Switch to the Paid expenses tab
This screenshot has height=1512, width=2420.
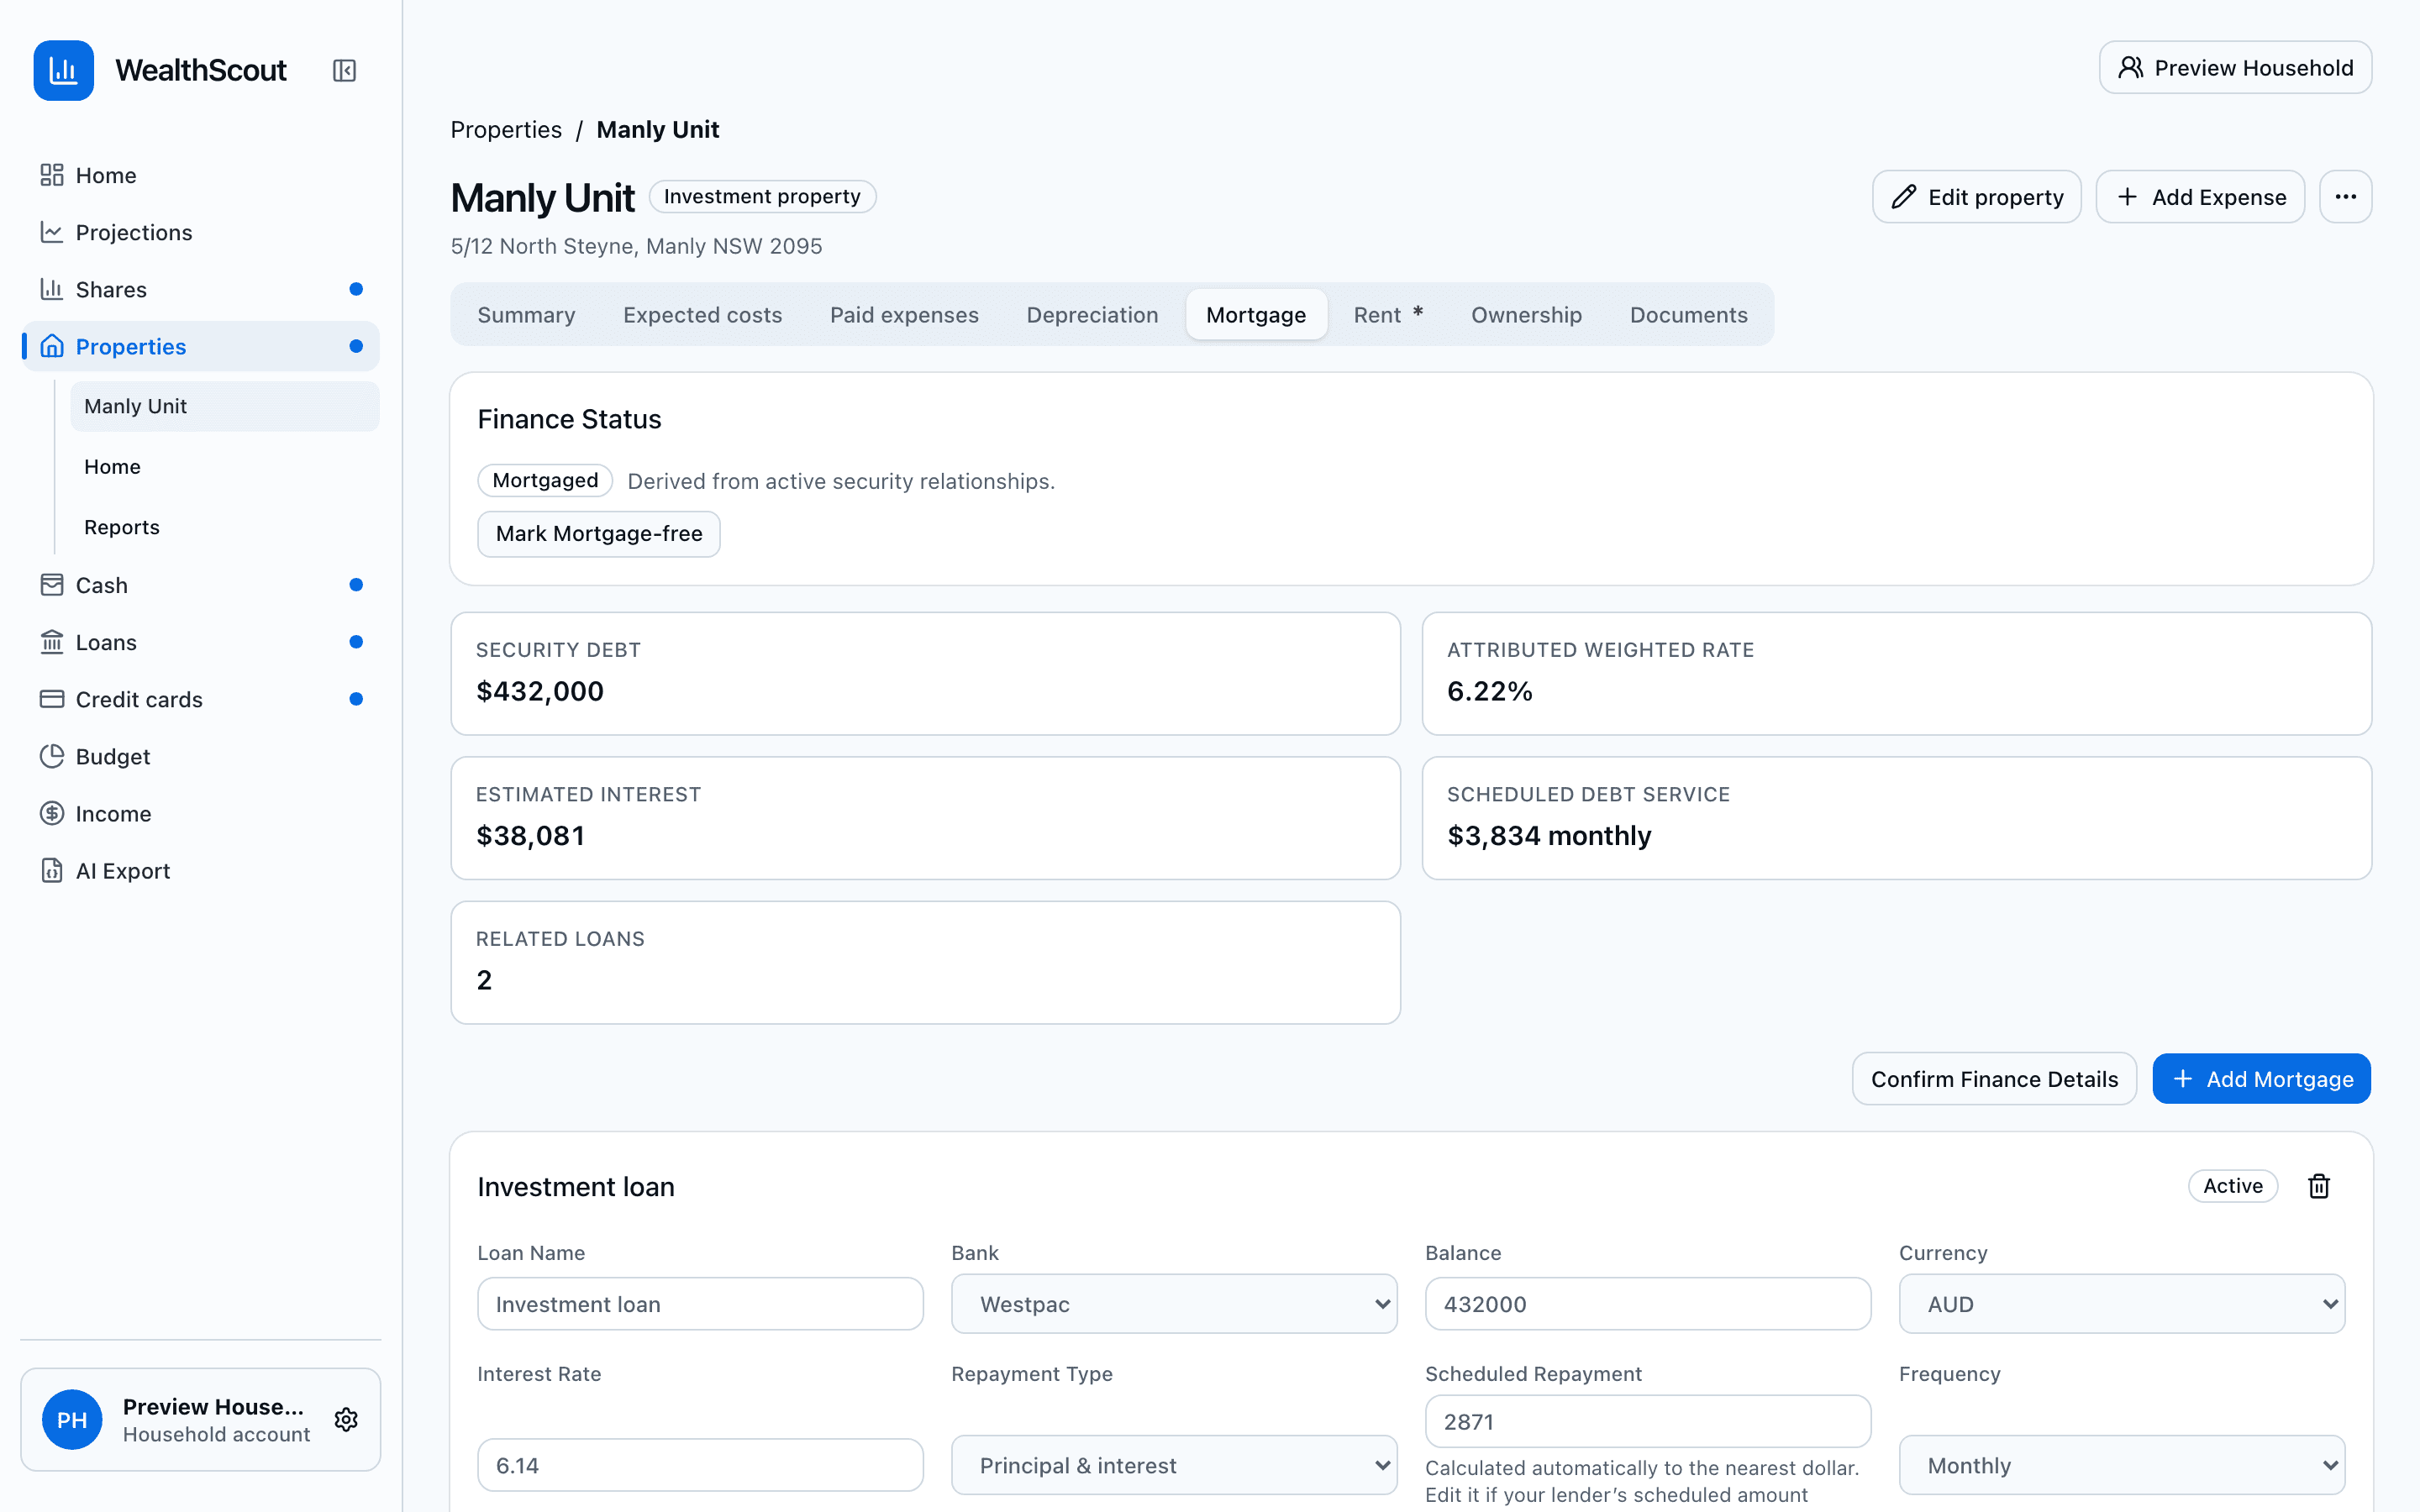(904, 315)
